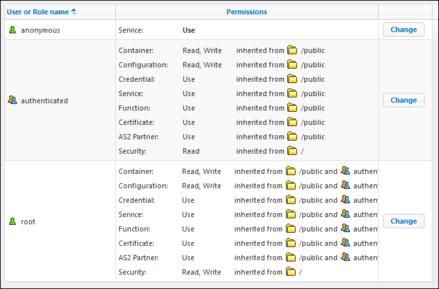Click the authenticated role group icon
Viewport: 439px width, 289px height.
12,101
